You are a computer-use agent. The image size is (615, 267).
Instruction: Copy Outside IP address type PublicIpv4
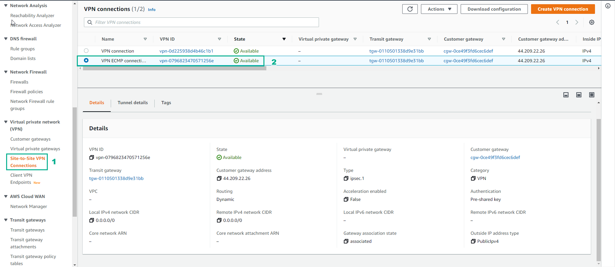point(473,241)
